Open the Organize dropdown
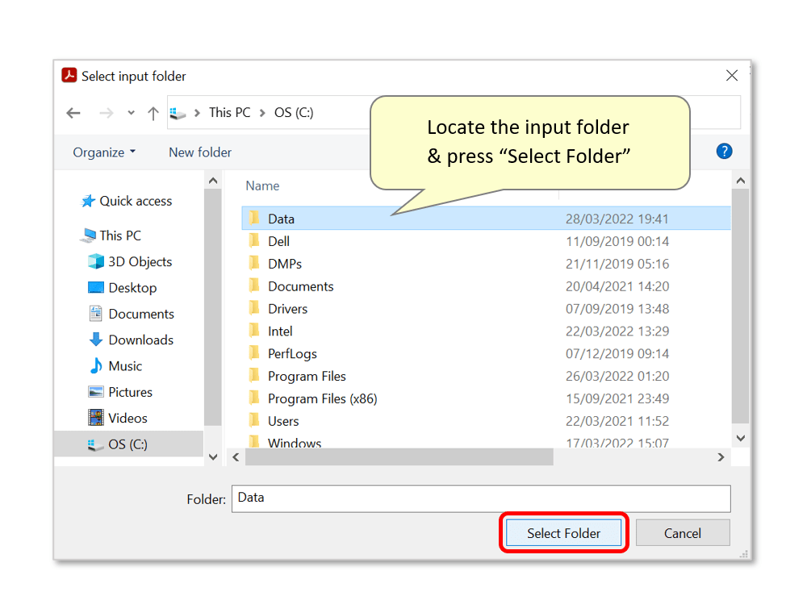807x613 pixels. 103,152
